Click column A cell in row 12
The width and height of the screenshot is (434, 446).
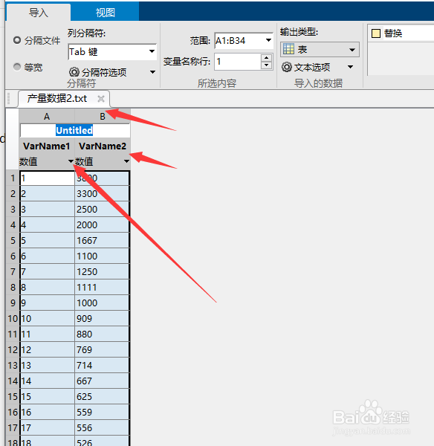tap(48, 349)
